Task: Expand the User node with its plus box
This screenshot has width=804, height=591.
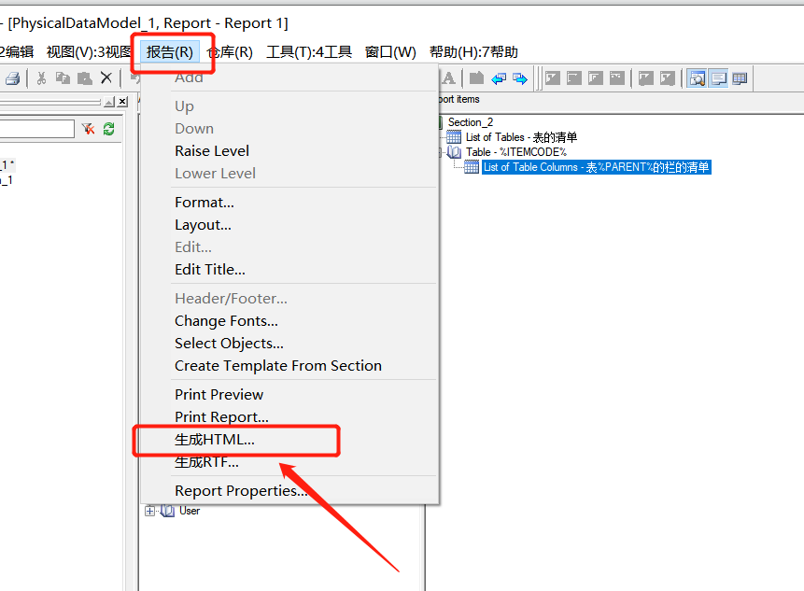Action: 149,511
